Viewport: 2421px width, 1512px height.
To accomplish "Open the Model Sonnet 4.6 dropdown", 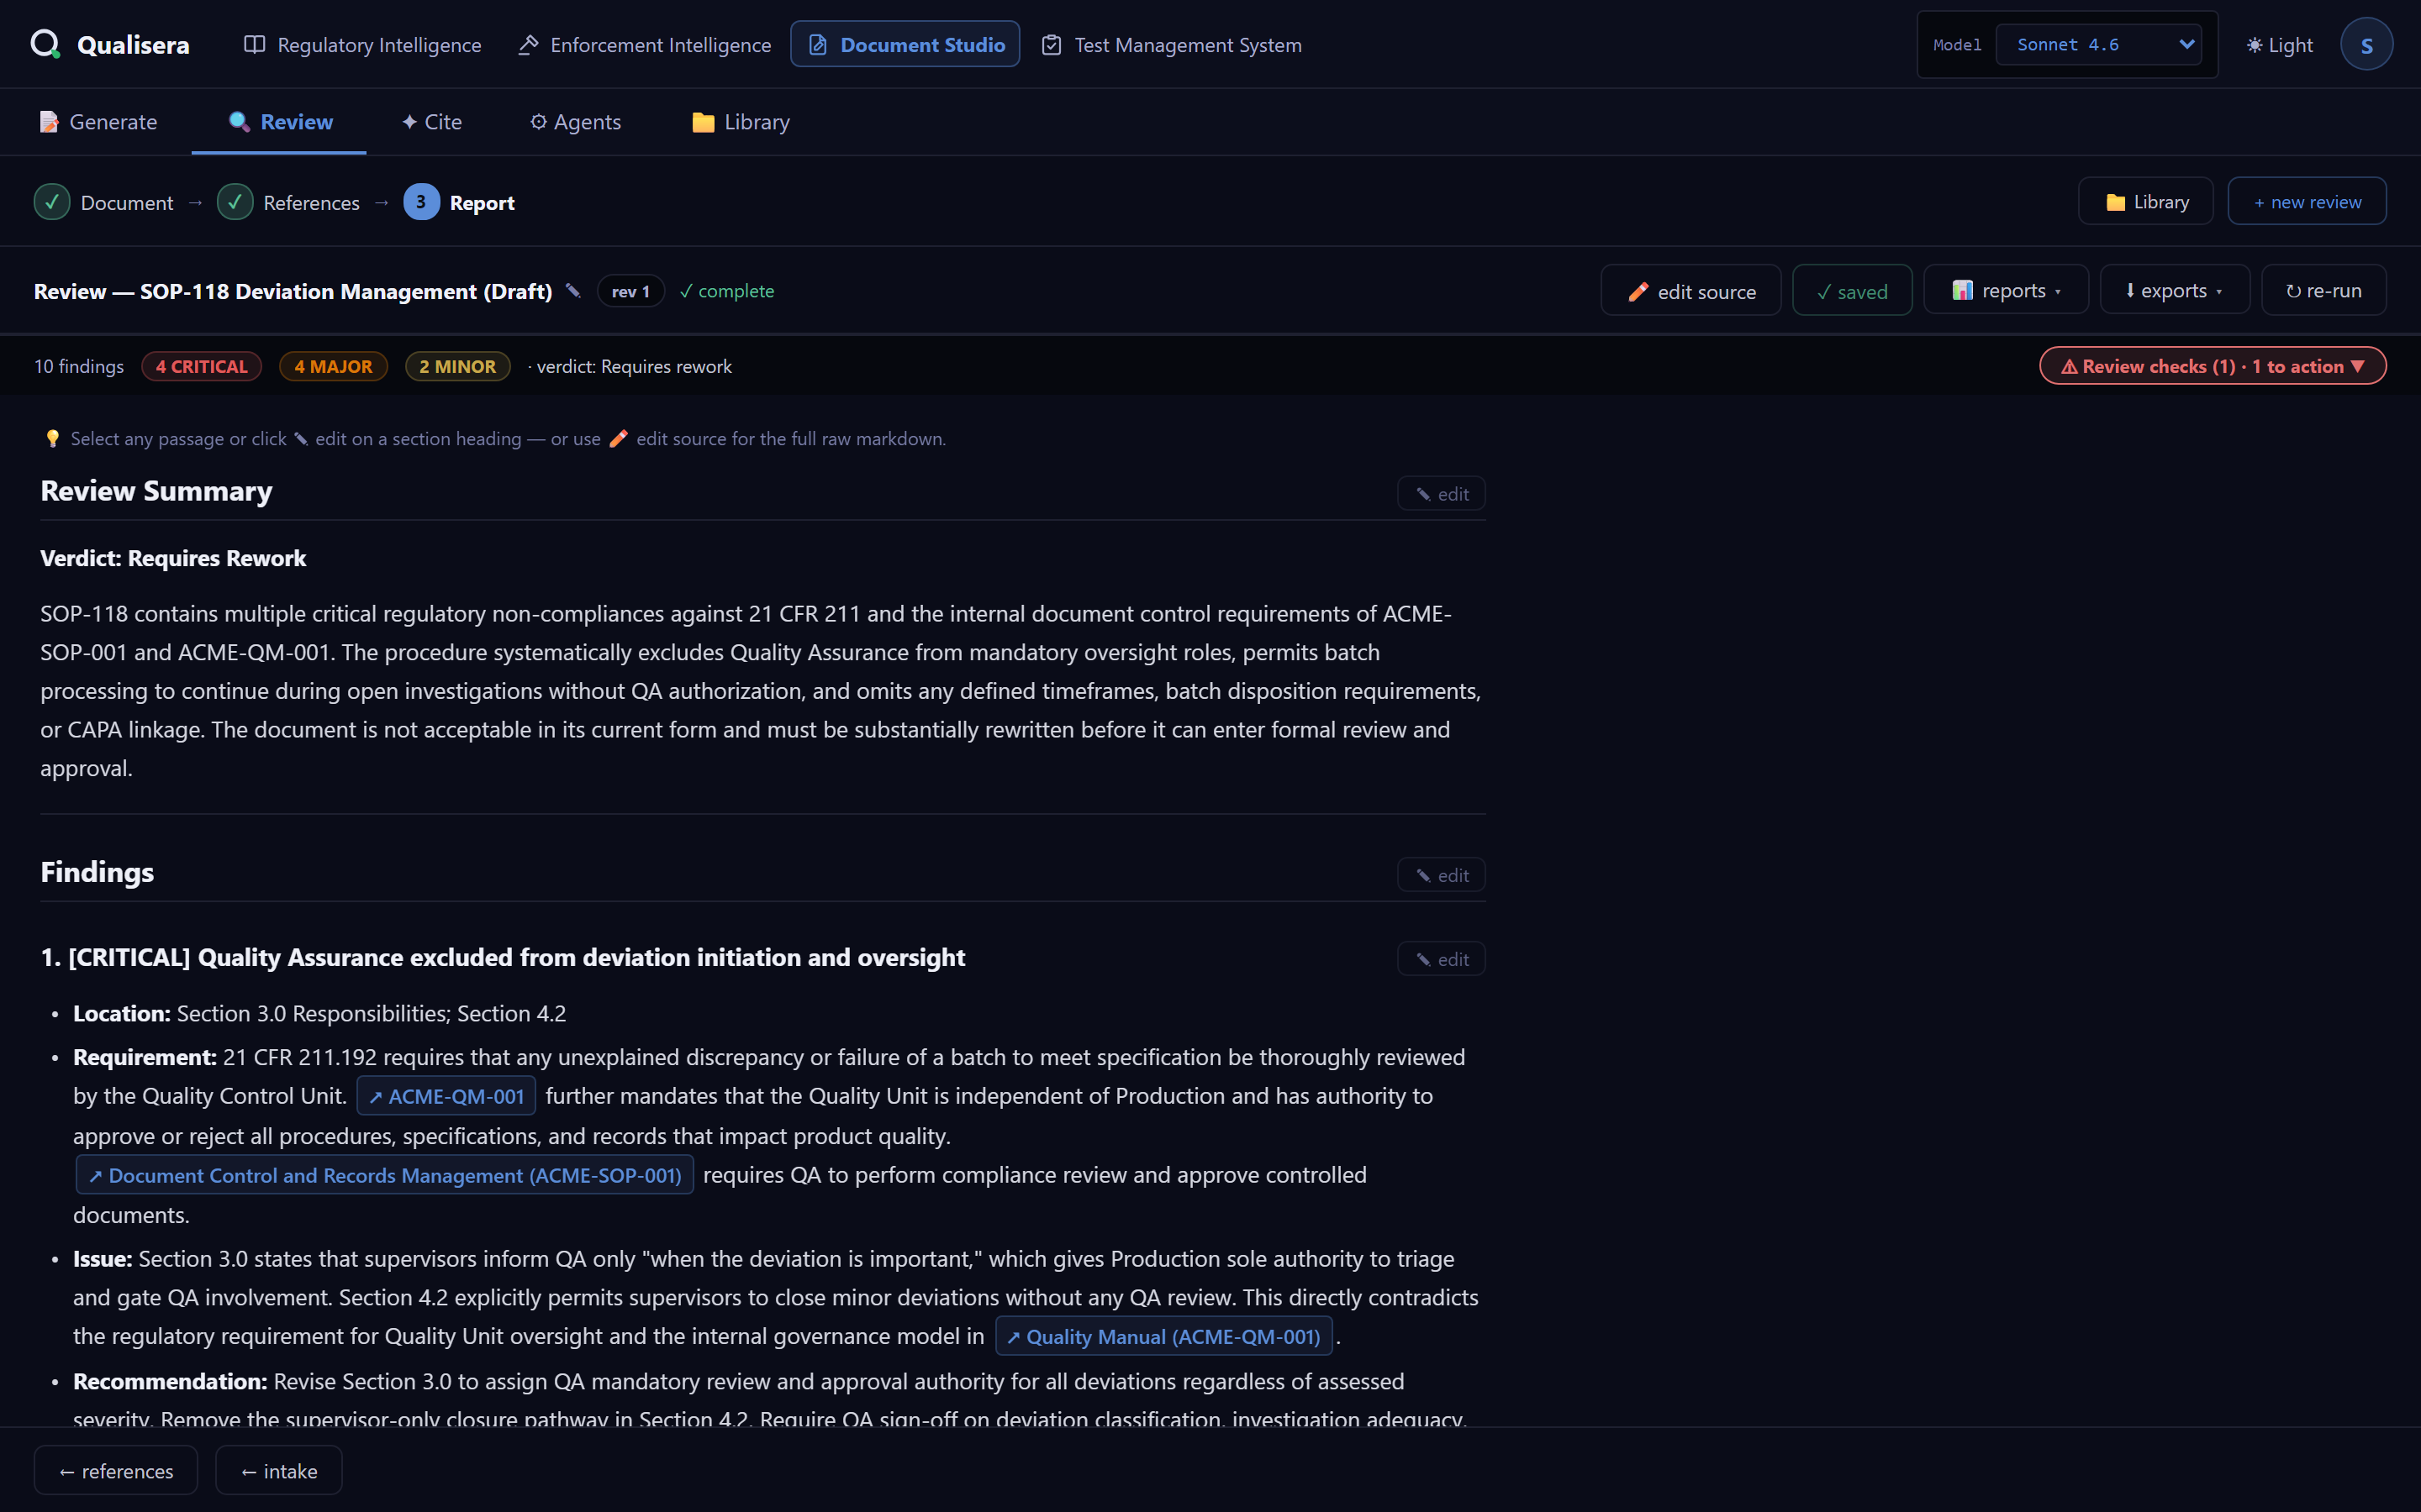I will [2099, 45].
